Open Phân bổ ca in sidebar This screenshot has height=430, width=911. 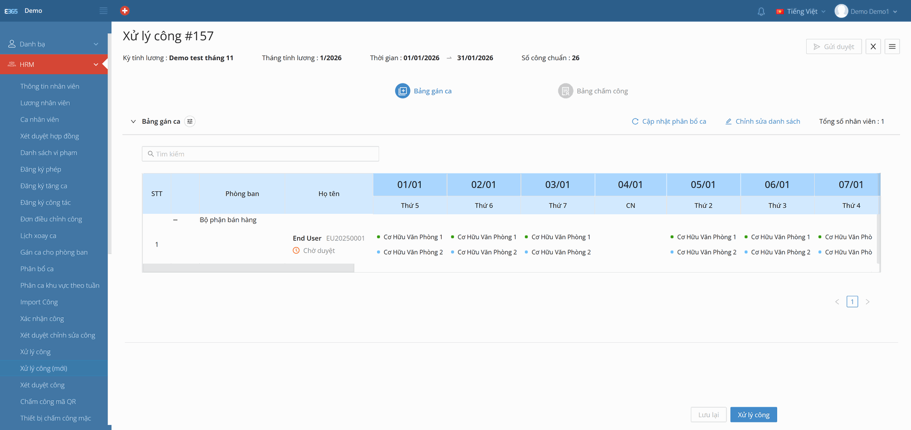37,269
